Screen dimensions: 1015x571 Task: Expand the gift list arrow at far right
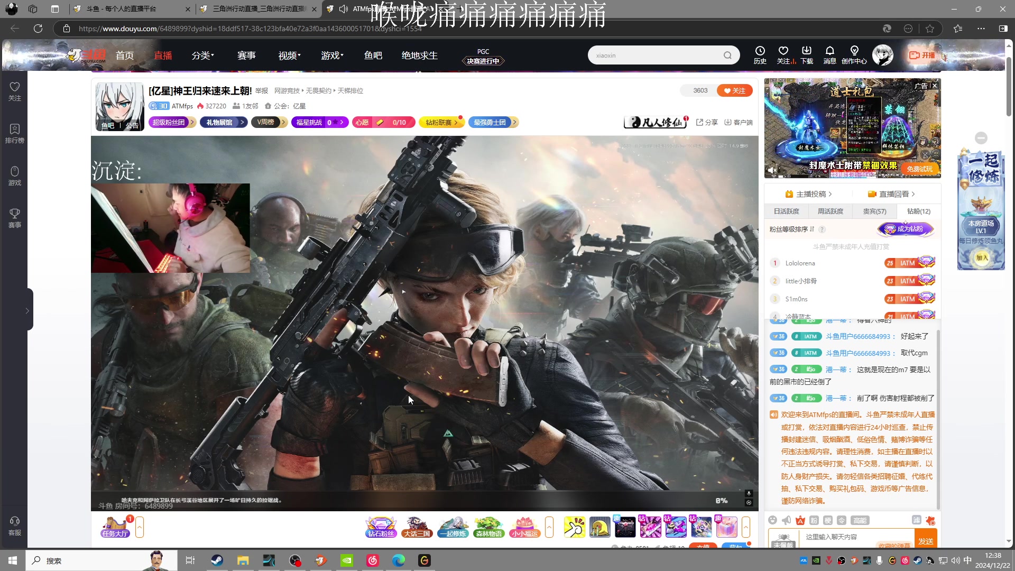[x=746, y=527]
